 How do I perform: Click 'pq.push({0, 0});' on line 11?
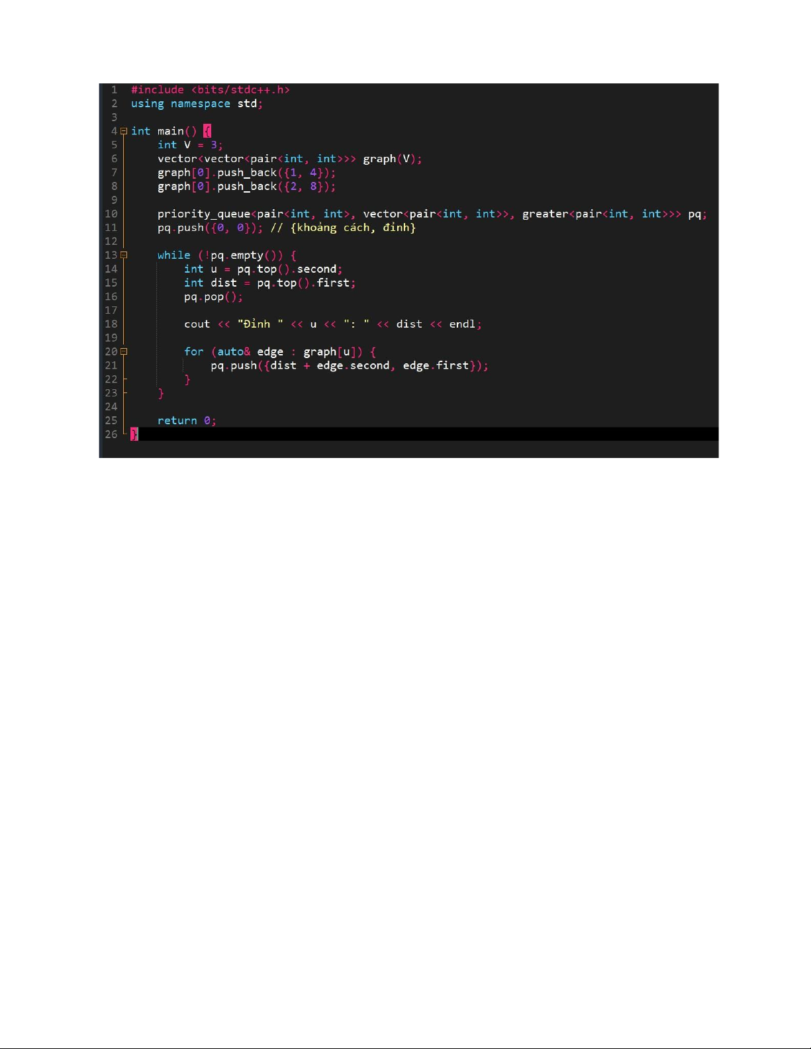pyautogui.click(x=211, y=228)
